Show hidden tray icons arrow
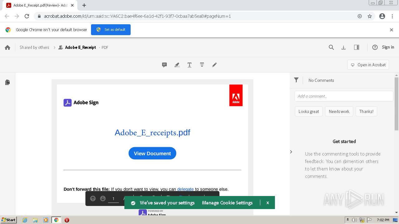 point(348,220)
